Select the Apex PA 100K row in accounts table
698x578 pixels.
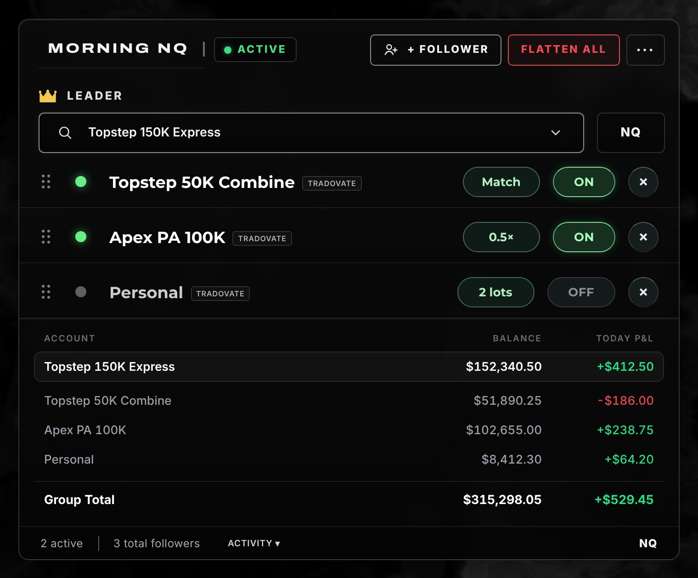(349, 430)
